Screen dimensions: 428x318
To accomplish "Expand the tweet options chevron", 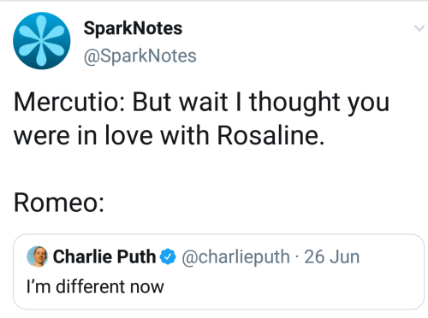I will [x=419, y=28].
